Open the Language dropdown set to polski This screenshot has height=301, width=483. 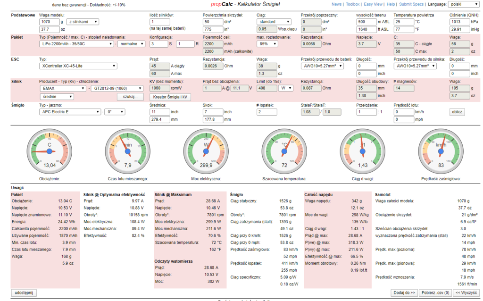click(458, 4)
